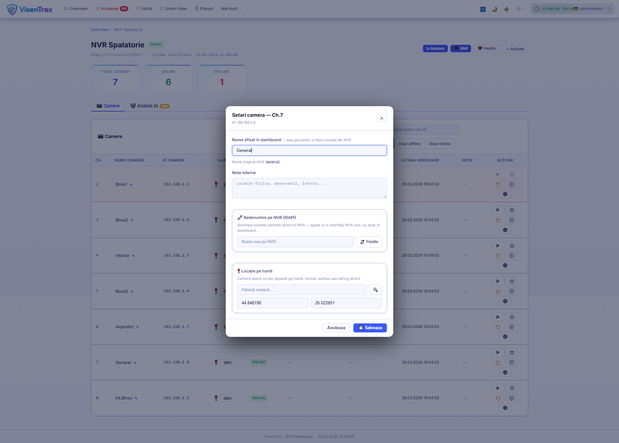Image resolution: width=619 pixels, height=443 pixels.
Task: Open settings gear for camera Boxa1
Action: (x=512, y=184)
